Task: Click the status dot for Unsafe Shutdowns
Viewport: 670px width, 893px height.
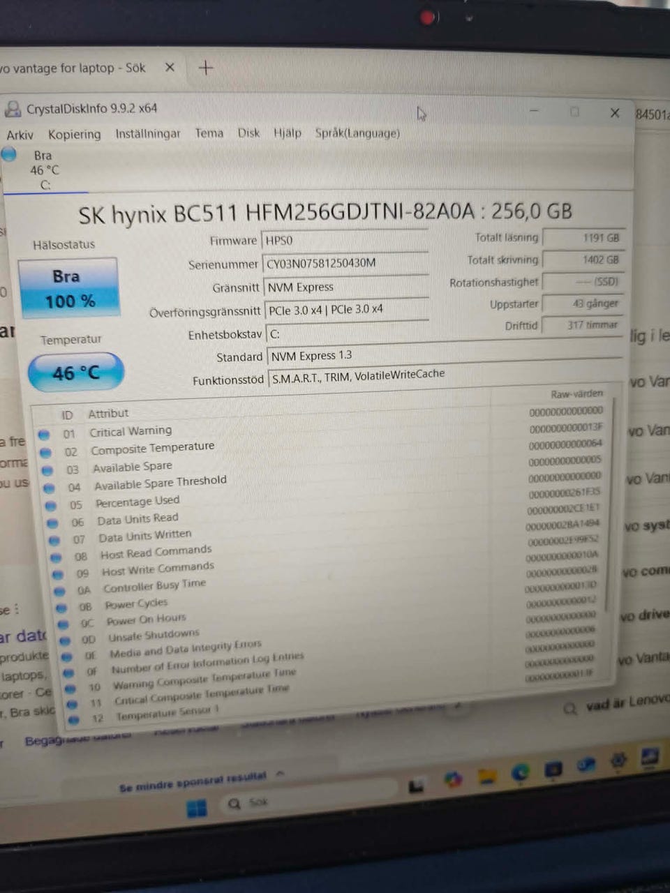Action: click(66, 640)
